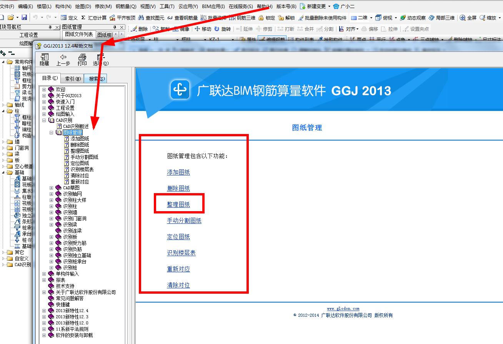Save project using the floppy disk icon
Screen dimensions: 503x344
pos(24,18)
